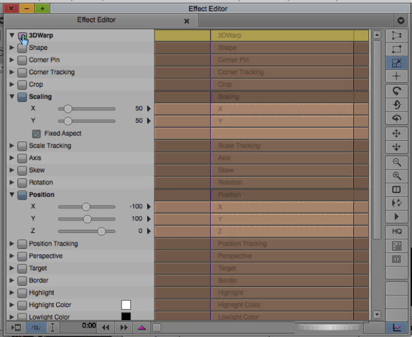Image resolution: width=412 pixels, height=337 pixels.
Task: Collapse the 3DWarp parameter group
Action: click(12, 36)
